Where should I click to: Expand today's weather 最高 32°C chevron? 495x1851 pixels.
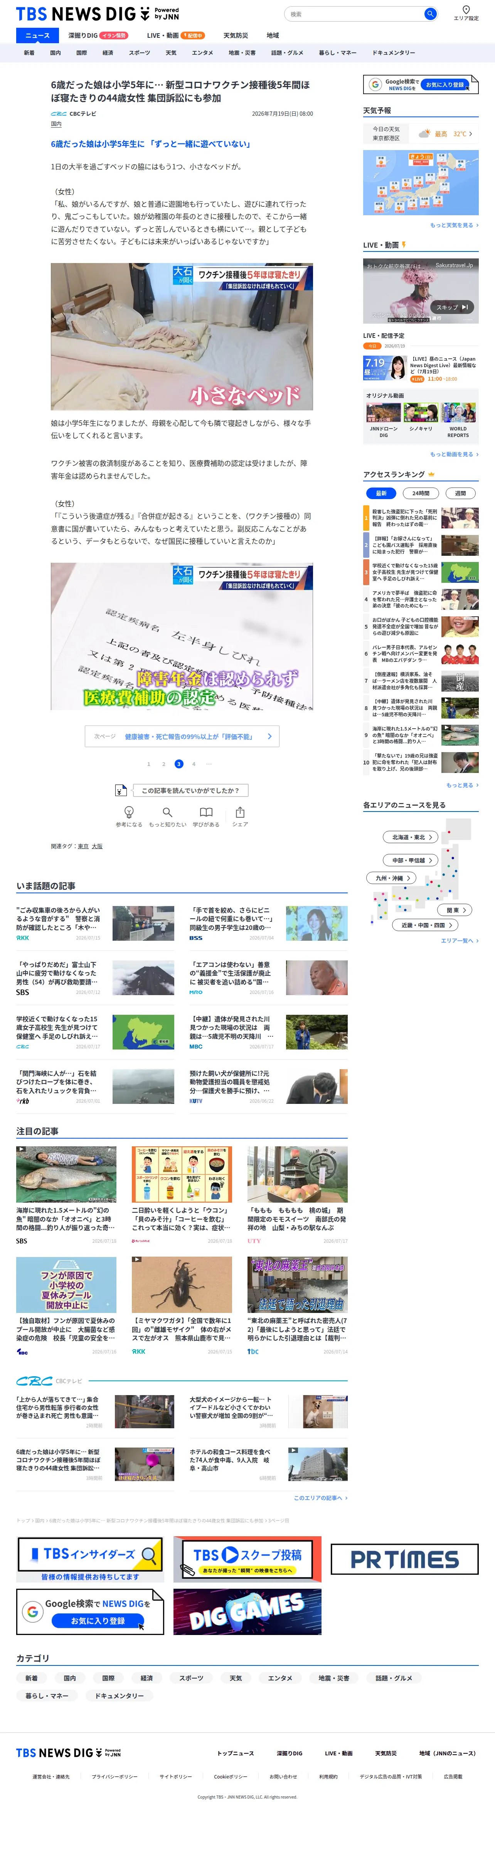(471, 134)
